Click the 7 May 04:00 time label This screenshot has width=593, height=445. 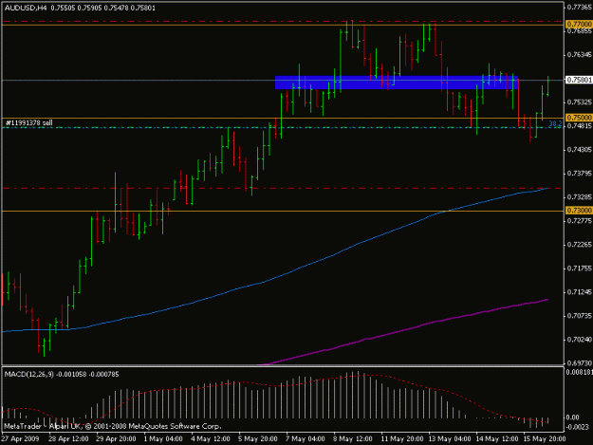tap(305, 439)
